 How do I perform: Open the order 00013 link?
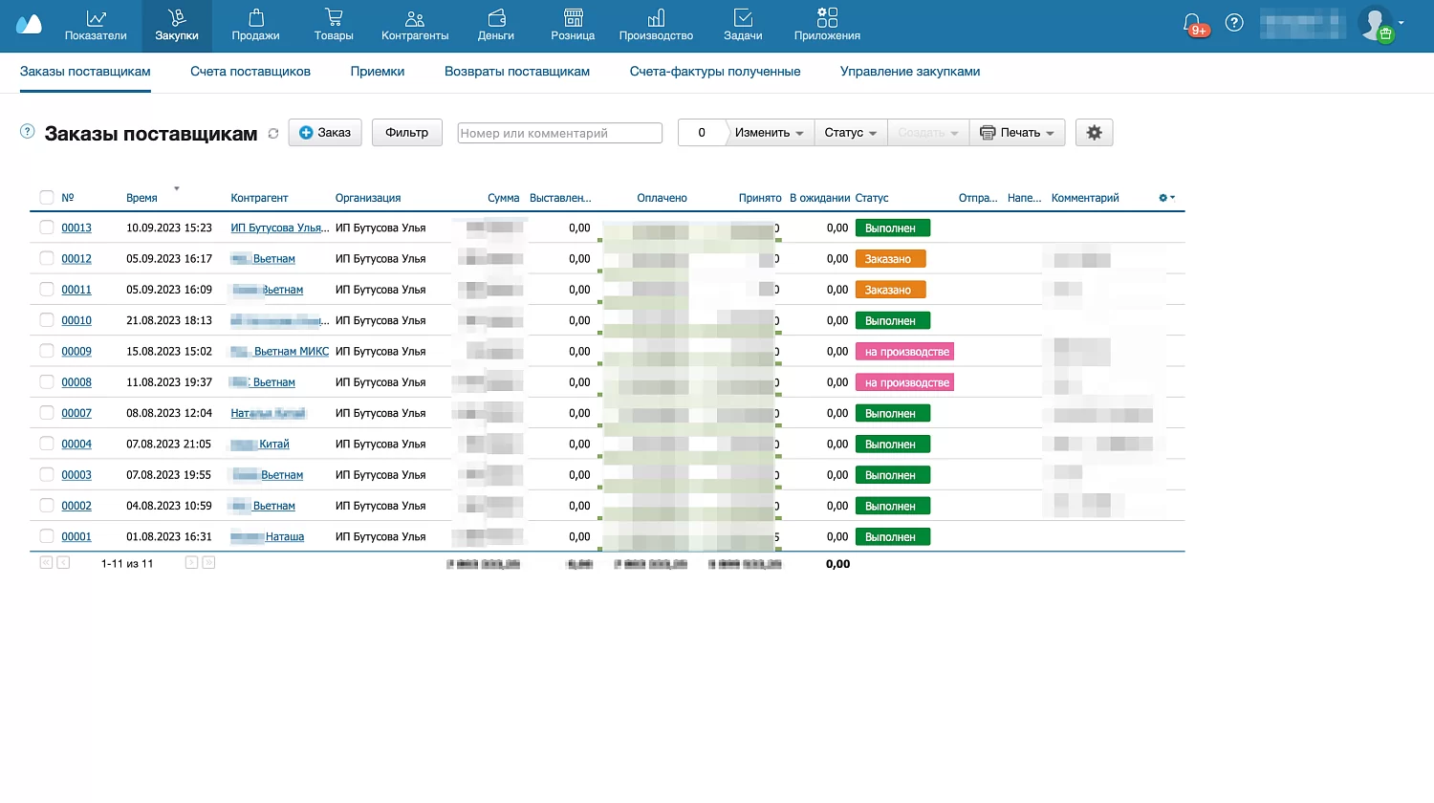coord(76,228)
